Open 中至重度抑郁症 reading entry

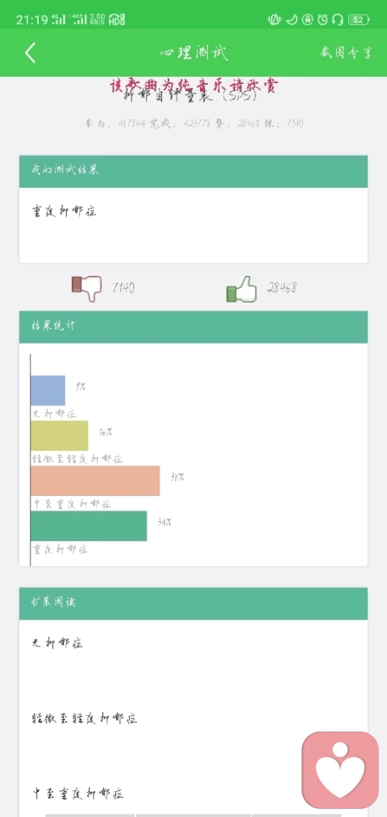coord(78,794)
